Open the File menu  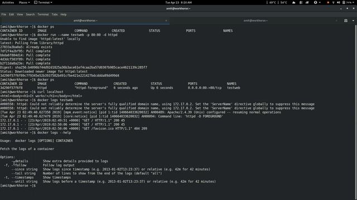(x=4, y=14)
